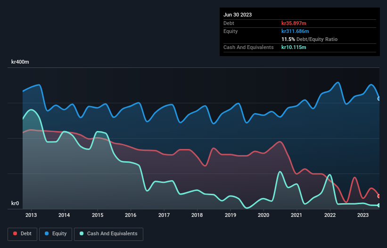Click the Debt label in tooltip
This screenshot has width=387, height=248.
pyautogui.click(x=229, y=23)
